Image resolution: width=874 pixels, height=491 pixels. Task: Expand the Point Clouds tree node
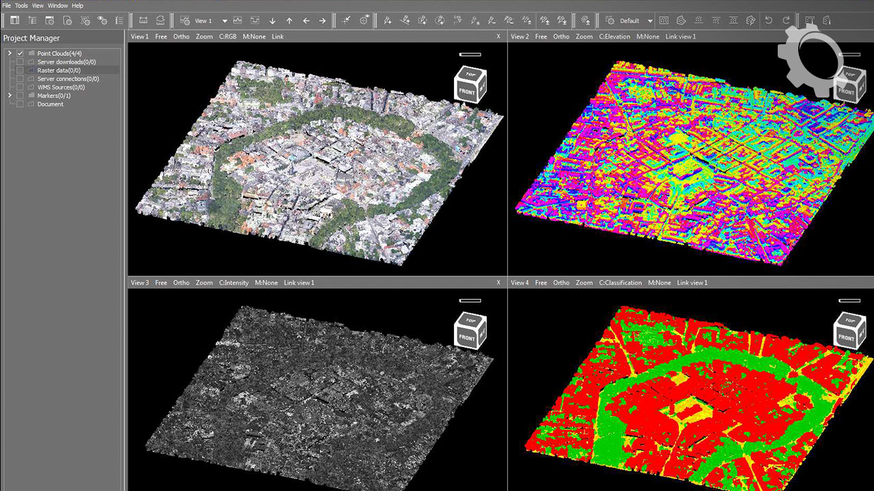(10, 53)
